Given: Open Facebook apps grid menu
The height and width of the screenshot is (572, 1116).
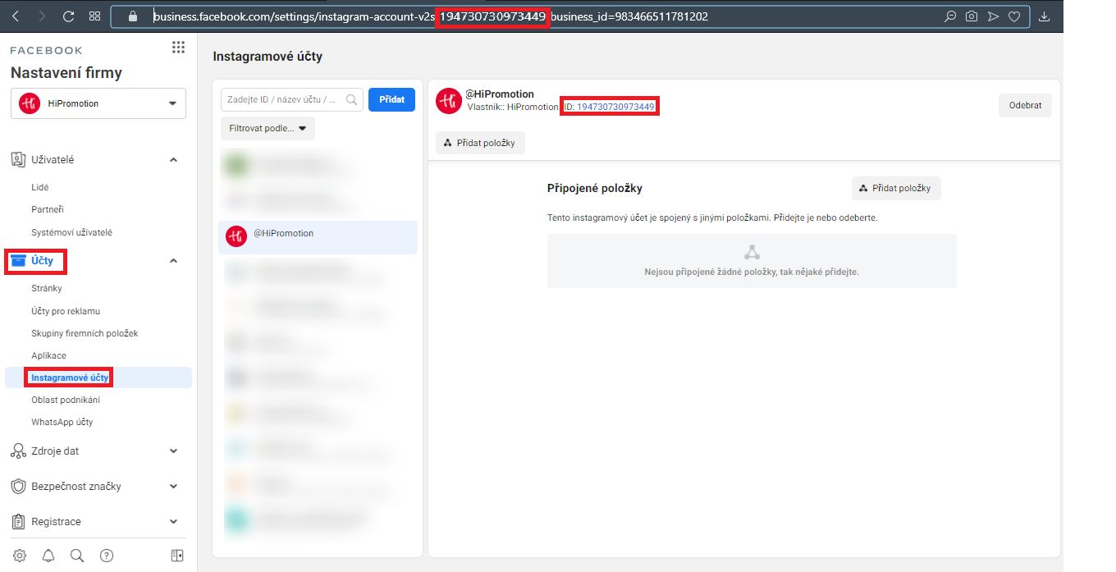Looking at the screenshot, I should click(x=178, y=48).
